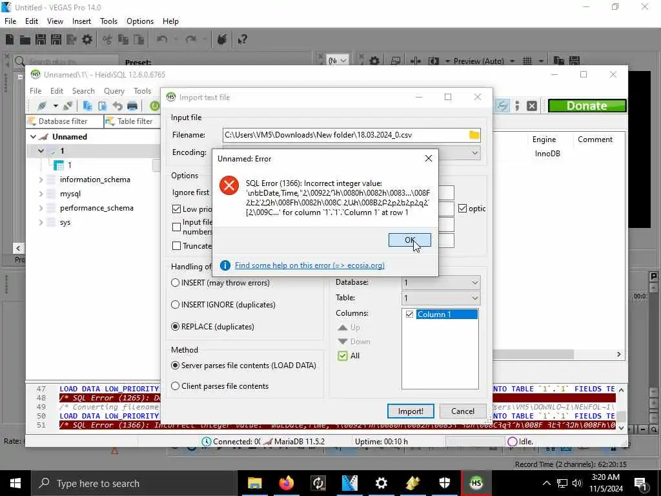This screenshot has width=661, height=496.
Task: Click the green Donate button
Action: tap(587, 106)
